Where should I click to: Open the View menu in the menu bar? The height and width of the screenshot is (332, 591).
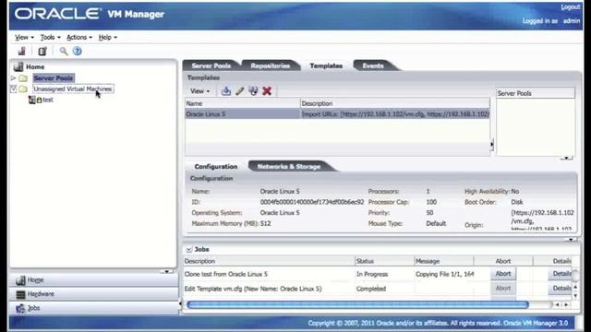24,37
